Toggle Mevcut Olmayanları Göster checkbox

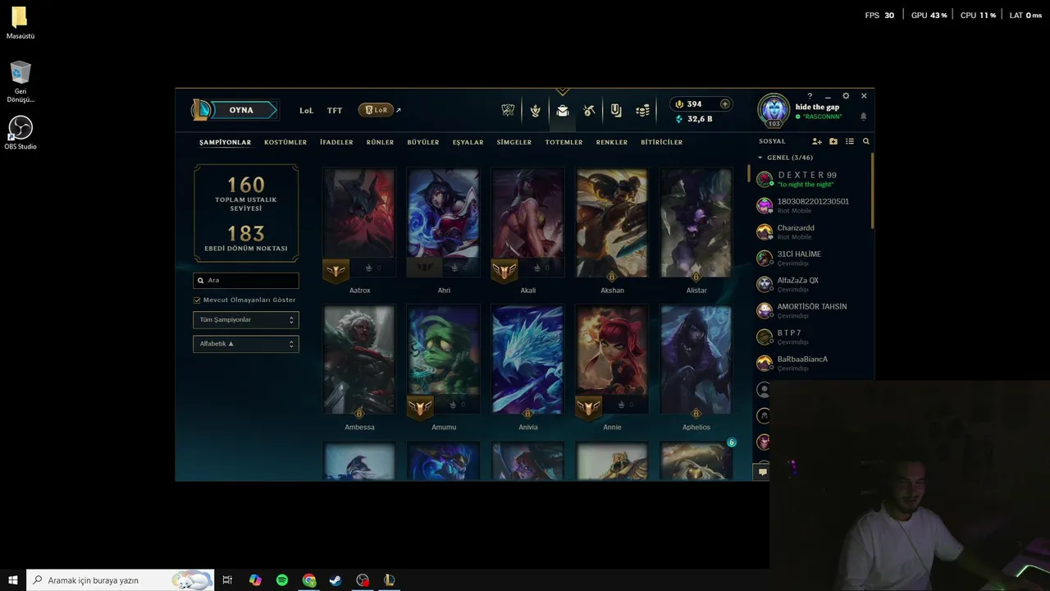pos(197,300)
